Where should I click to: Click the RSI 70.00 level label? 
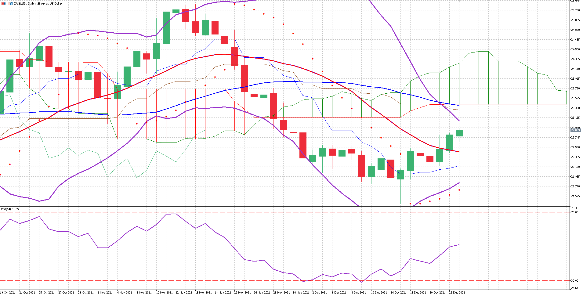tap(574, 212)
